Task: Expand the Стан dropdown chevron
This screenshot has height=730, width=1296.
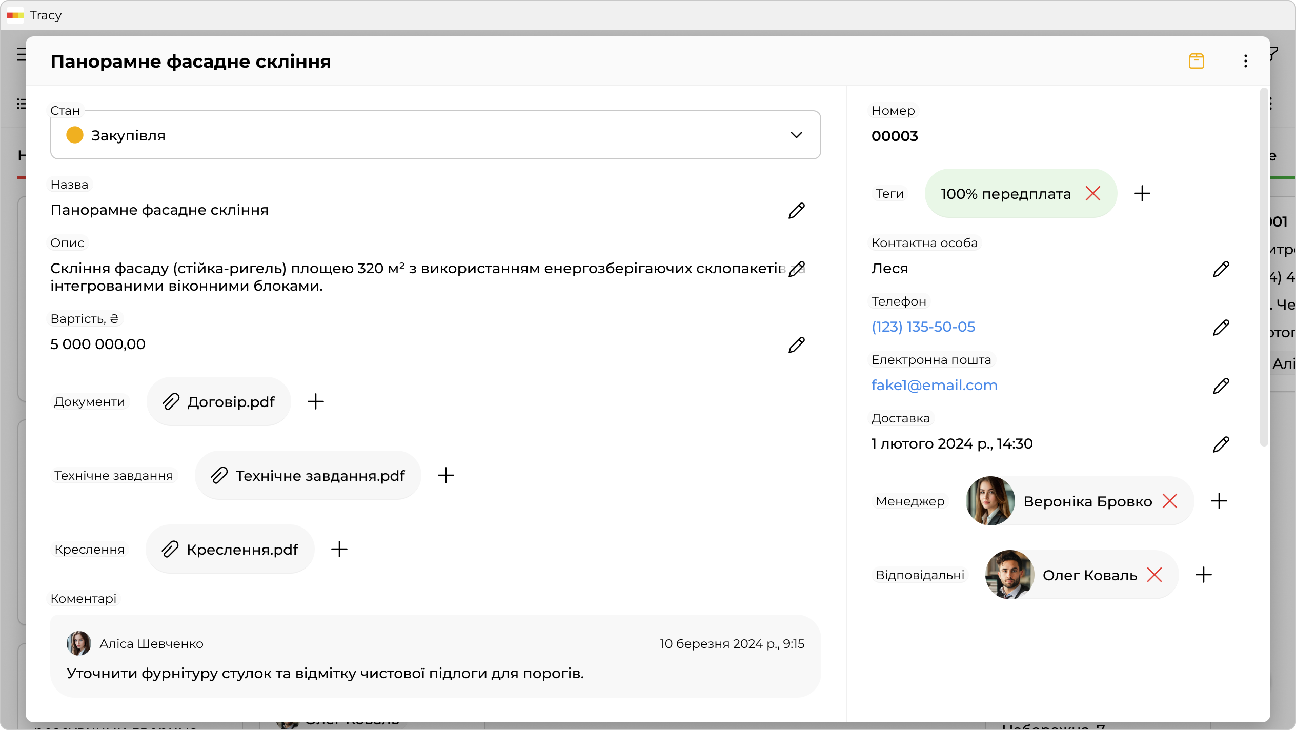Action: pos(796,135)
